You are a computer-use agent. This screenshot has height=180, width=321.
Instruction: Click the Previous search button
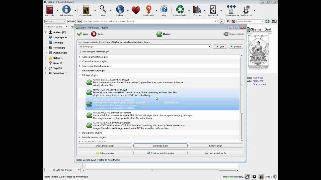click(236, 46)
